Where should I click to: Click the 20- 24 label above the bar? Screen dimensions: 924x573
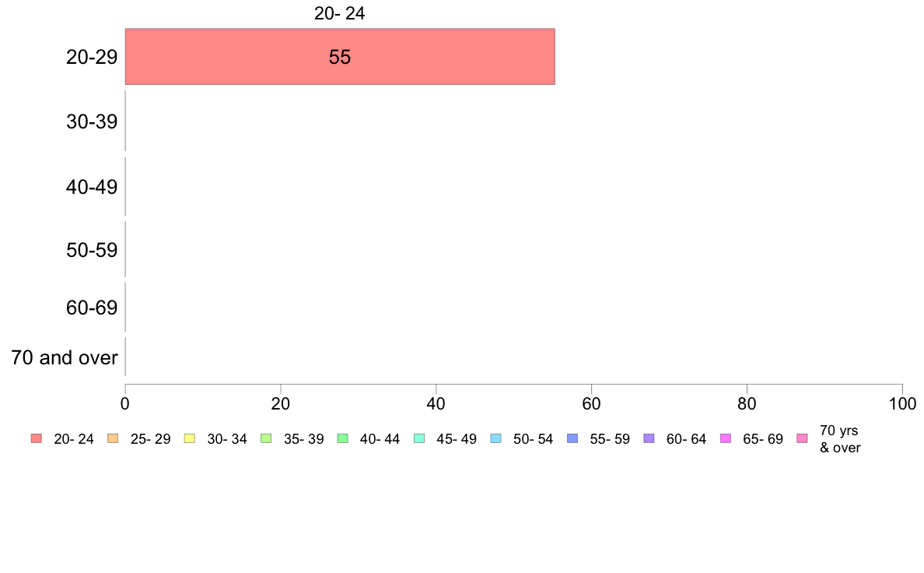pyautogui.click(x=339, y=13)
